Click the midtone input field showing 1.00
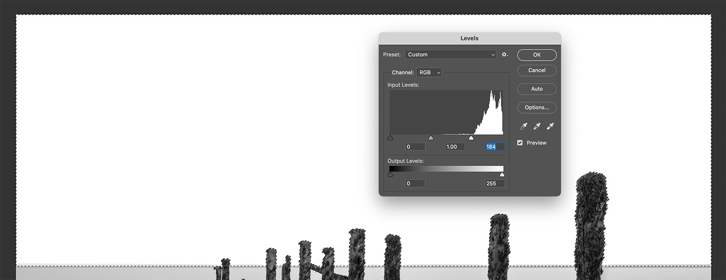The height and width of the screenshot is (280, 726). click(455, 147)
